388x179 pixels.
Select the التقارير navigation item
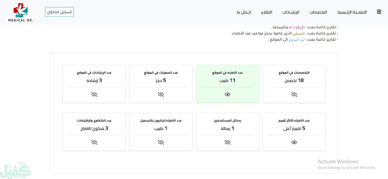266,12
